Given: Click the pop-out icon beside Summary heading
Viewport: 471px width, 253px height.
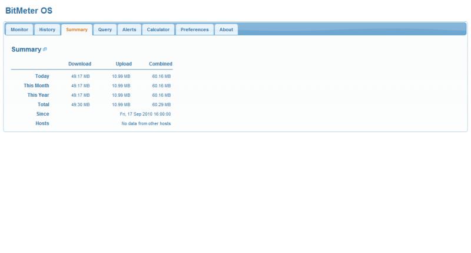Looking at the screenshot, I should pos(45,50).
